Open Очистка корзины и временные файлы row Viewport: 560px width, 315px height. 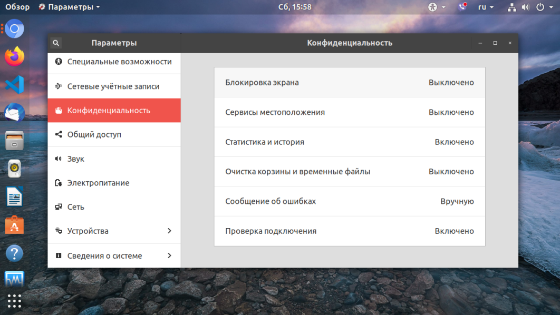click(350, 172)
